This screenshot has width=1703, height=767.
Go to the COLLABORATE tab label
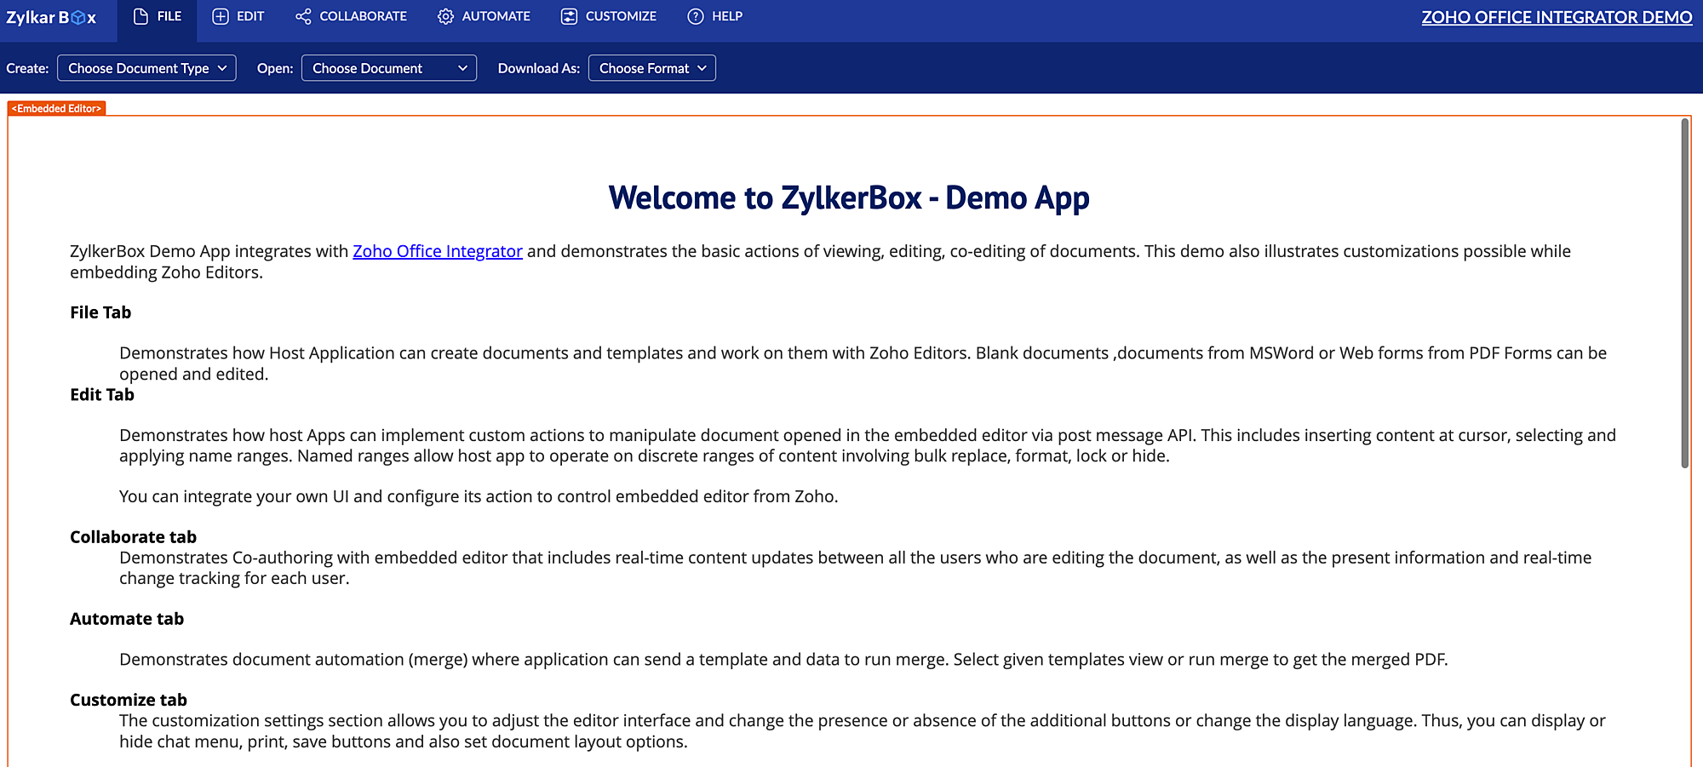[x=363, y=16]
